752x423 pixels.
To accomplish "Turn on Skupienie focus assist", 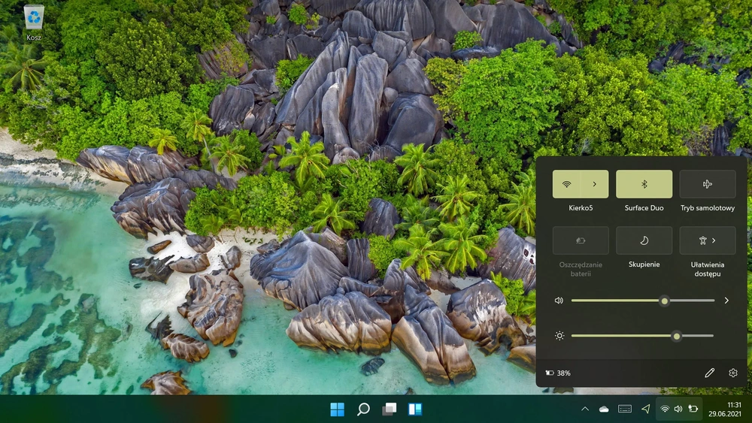I will pyautogui.click(x=644, y=240).
